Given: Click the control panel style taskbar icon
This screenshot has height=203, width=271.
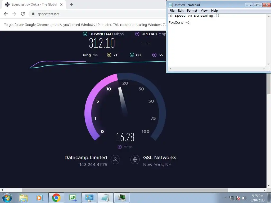Looking at the screenshot, I should (x=89, y=198).
